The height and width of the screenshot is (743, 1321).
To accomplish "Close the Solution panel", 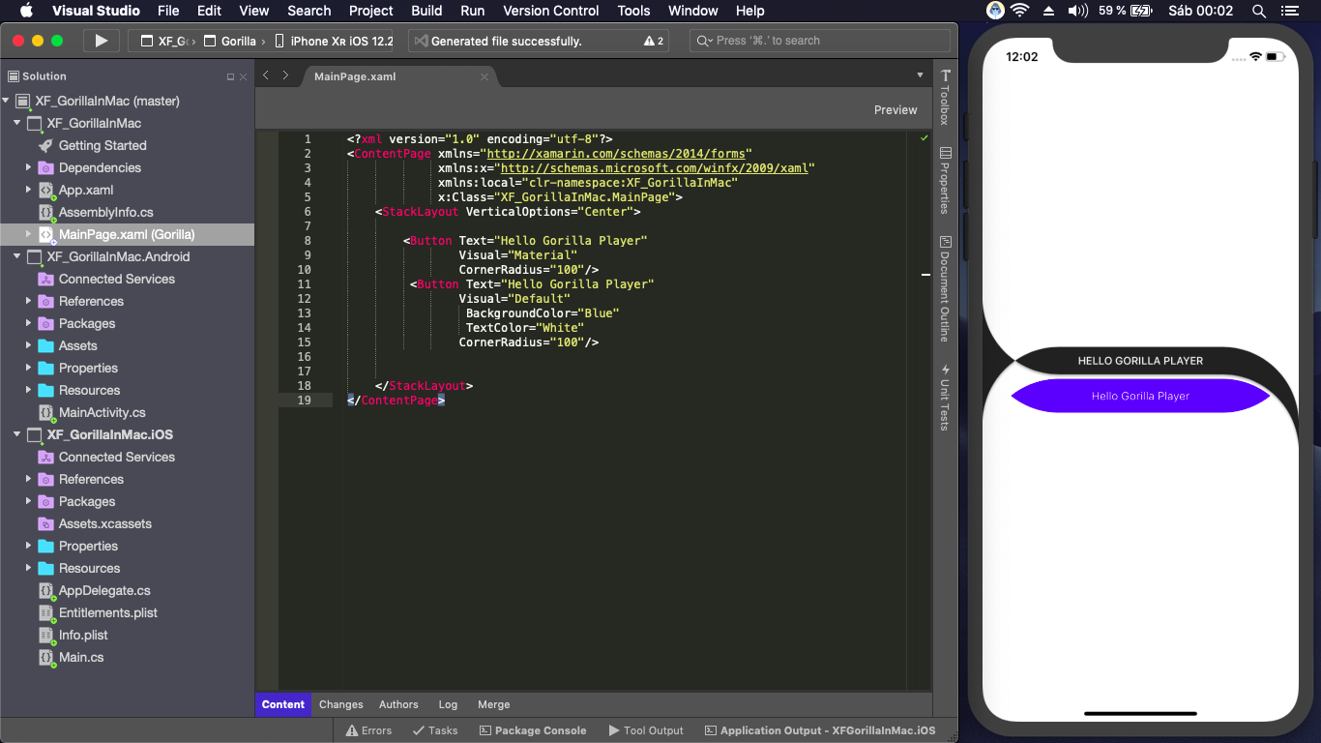I will click(x=243, y=76).
